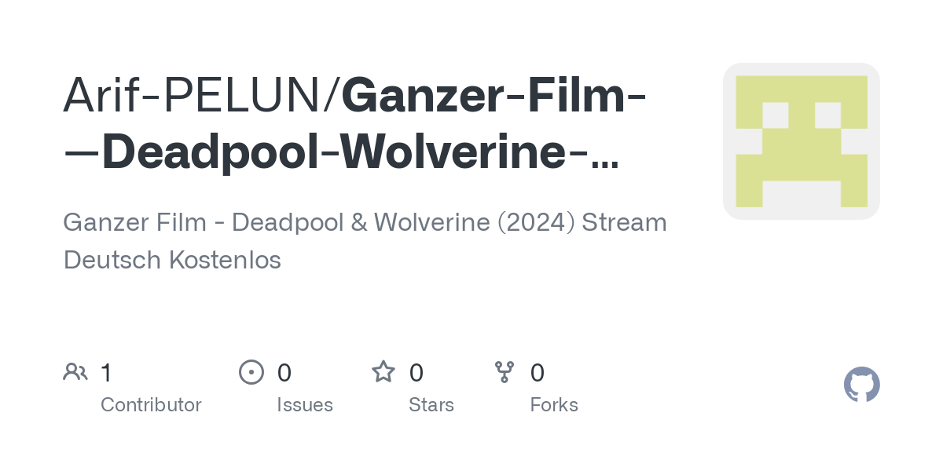Click the Issues label
The height and width of the screenshot is (471, 943).
tap(305, 405)
